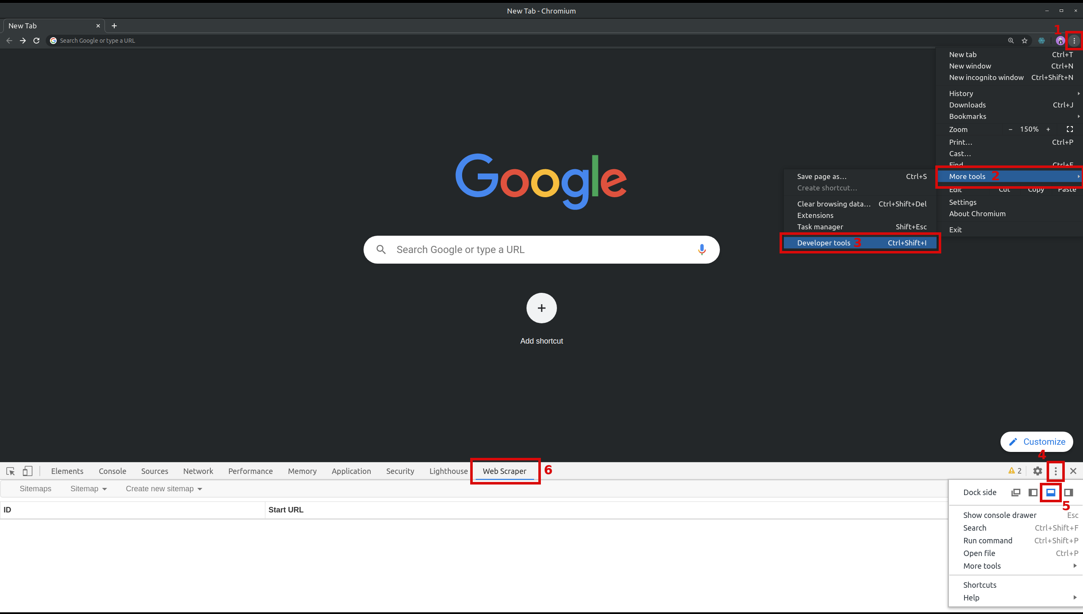Toggle the undock into separate window
The width and height of the screenshot is (1083, 614).
1015,491
